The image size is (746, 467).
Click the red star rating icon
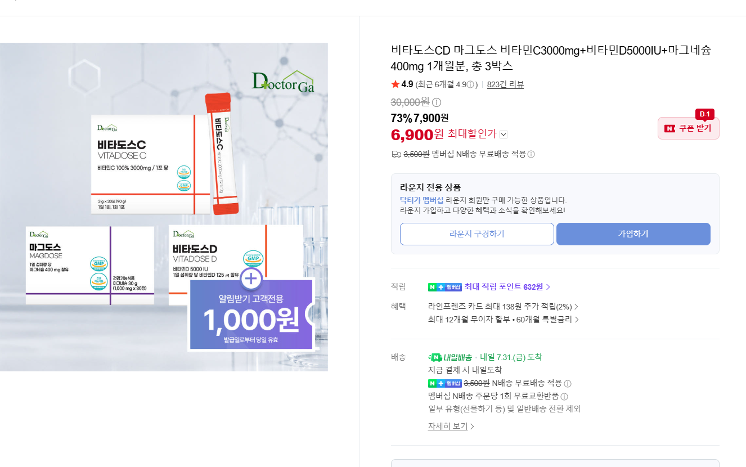click(x=395, y=84)
